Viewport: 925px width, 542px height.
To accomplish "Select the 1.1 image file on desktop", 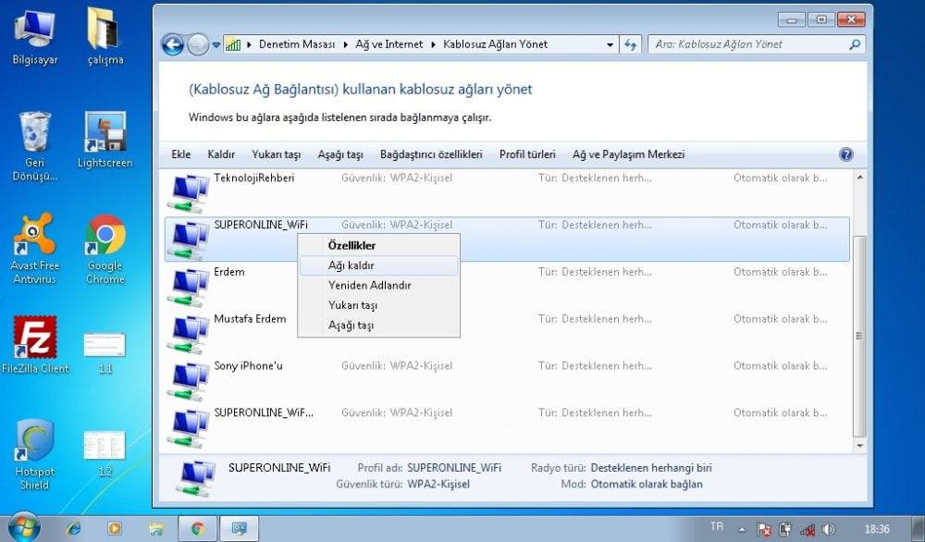I will 105,352.
